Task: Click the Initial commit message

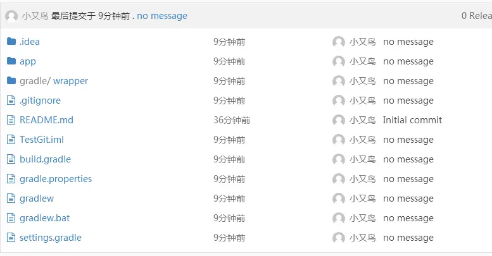Action: [x=412, y=120]
